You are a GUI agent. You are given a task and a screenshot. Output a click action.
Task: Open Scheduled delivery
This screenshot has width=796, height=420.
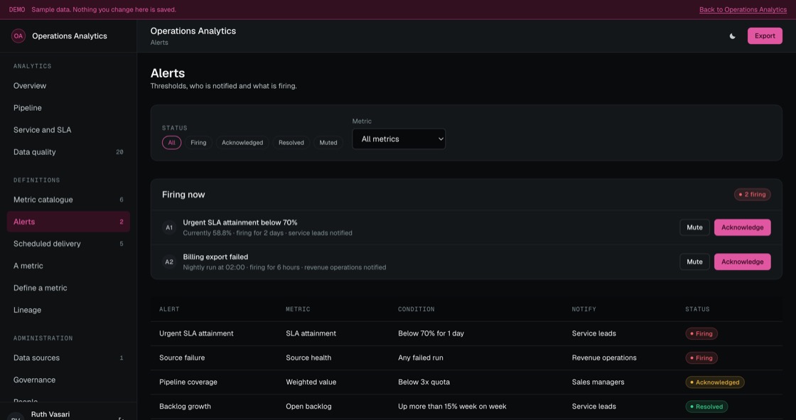tap(68, 244)
